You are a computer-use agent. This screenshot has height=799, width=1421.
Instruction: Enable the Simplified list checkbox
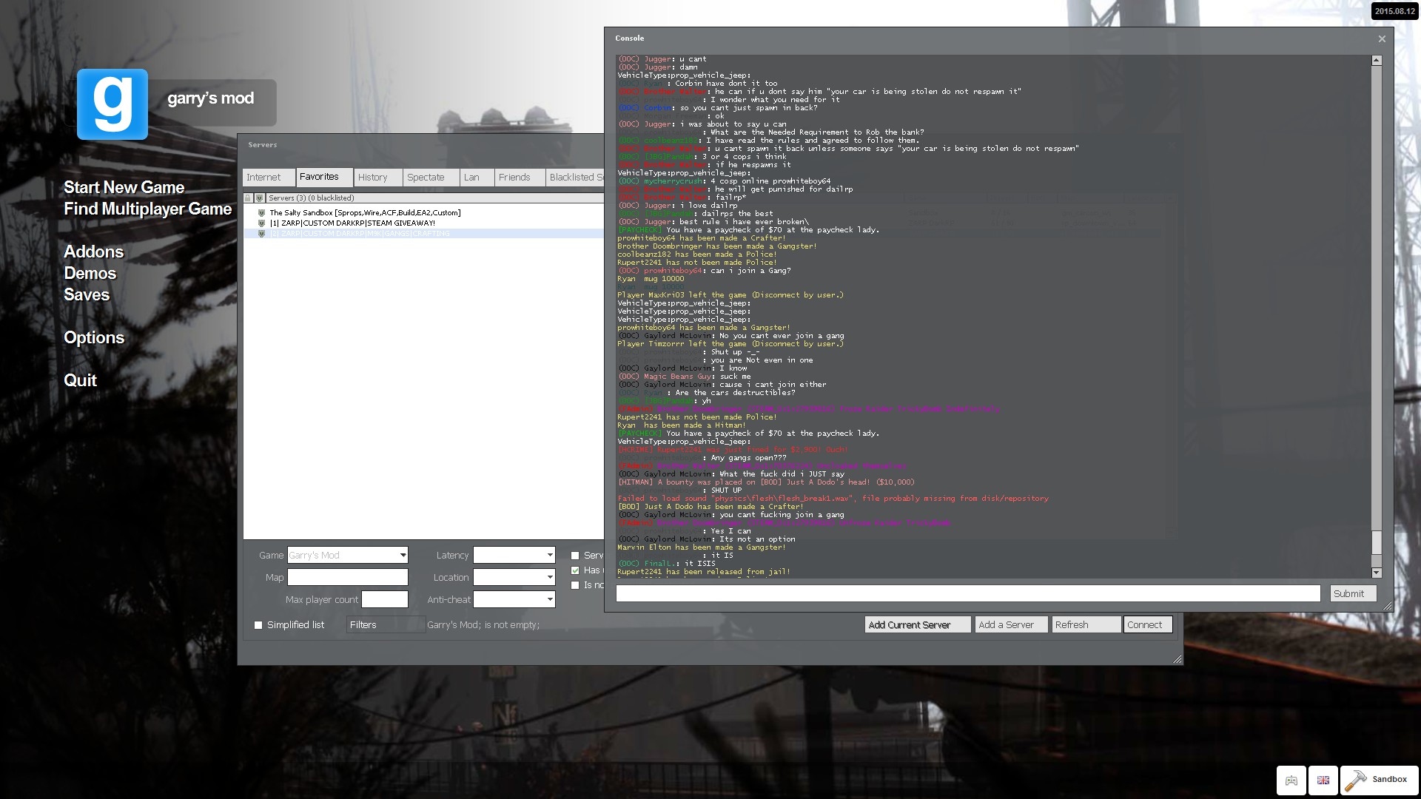[x=258, y=625]
